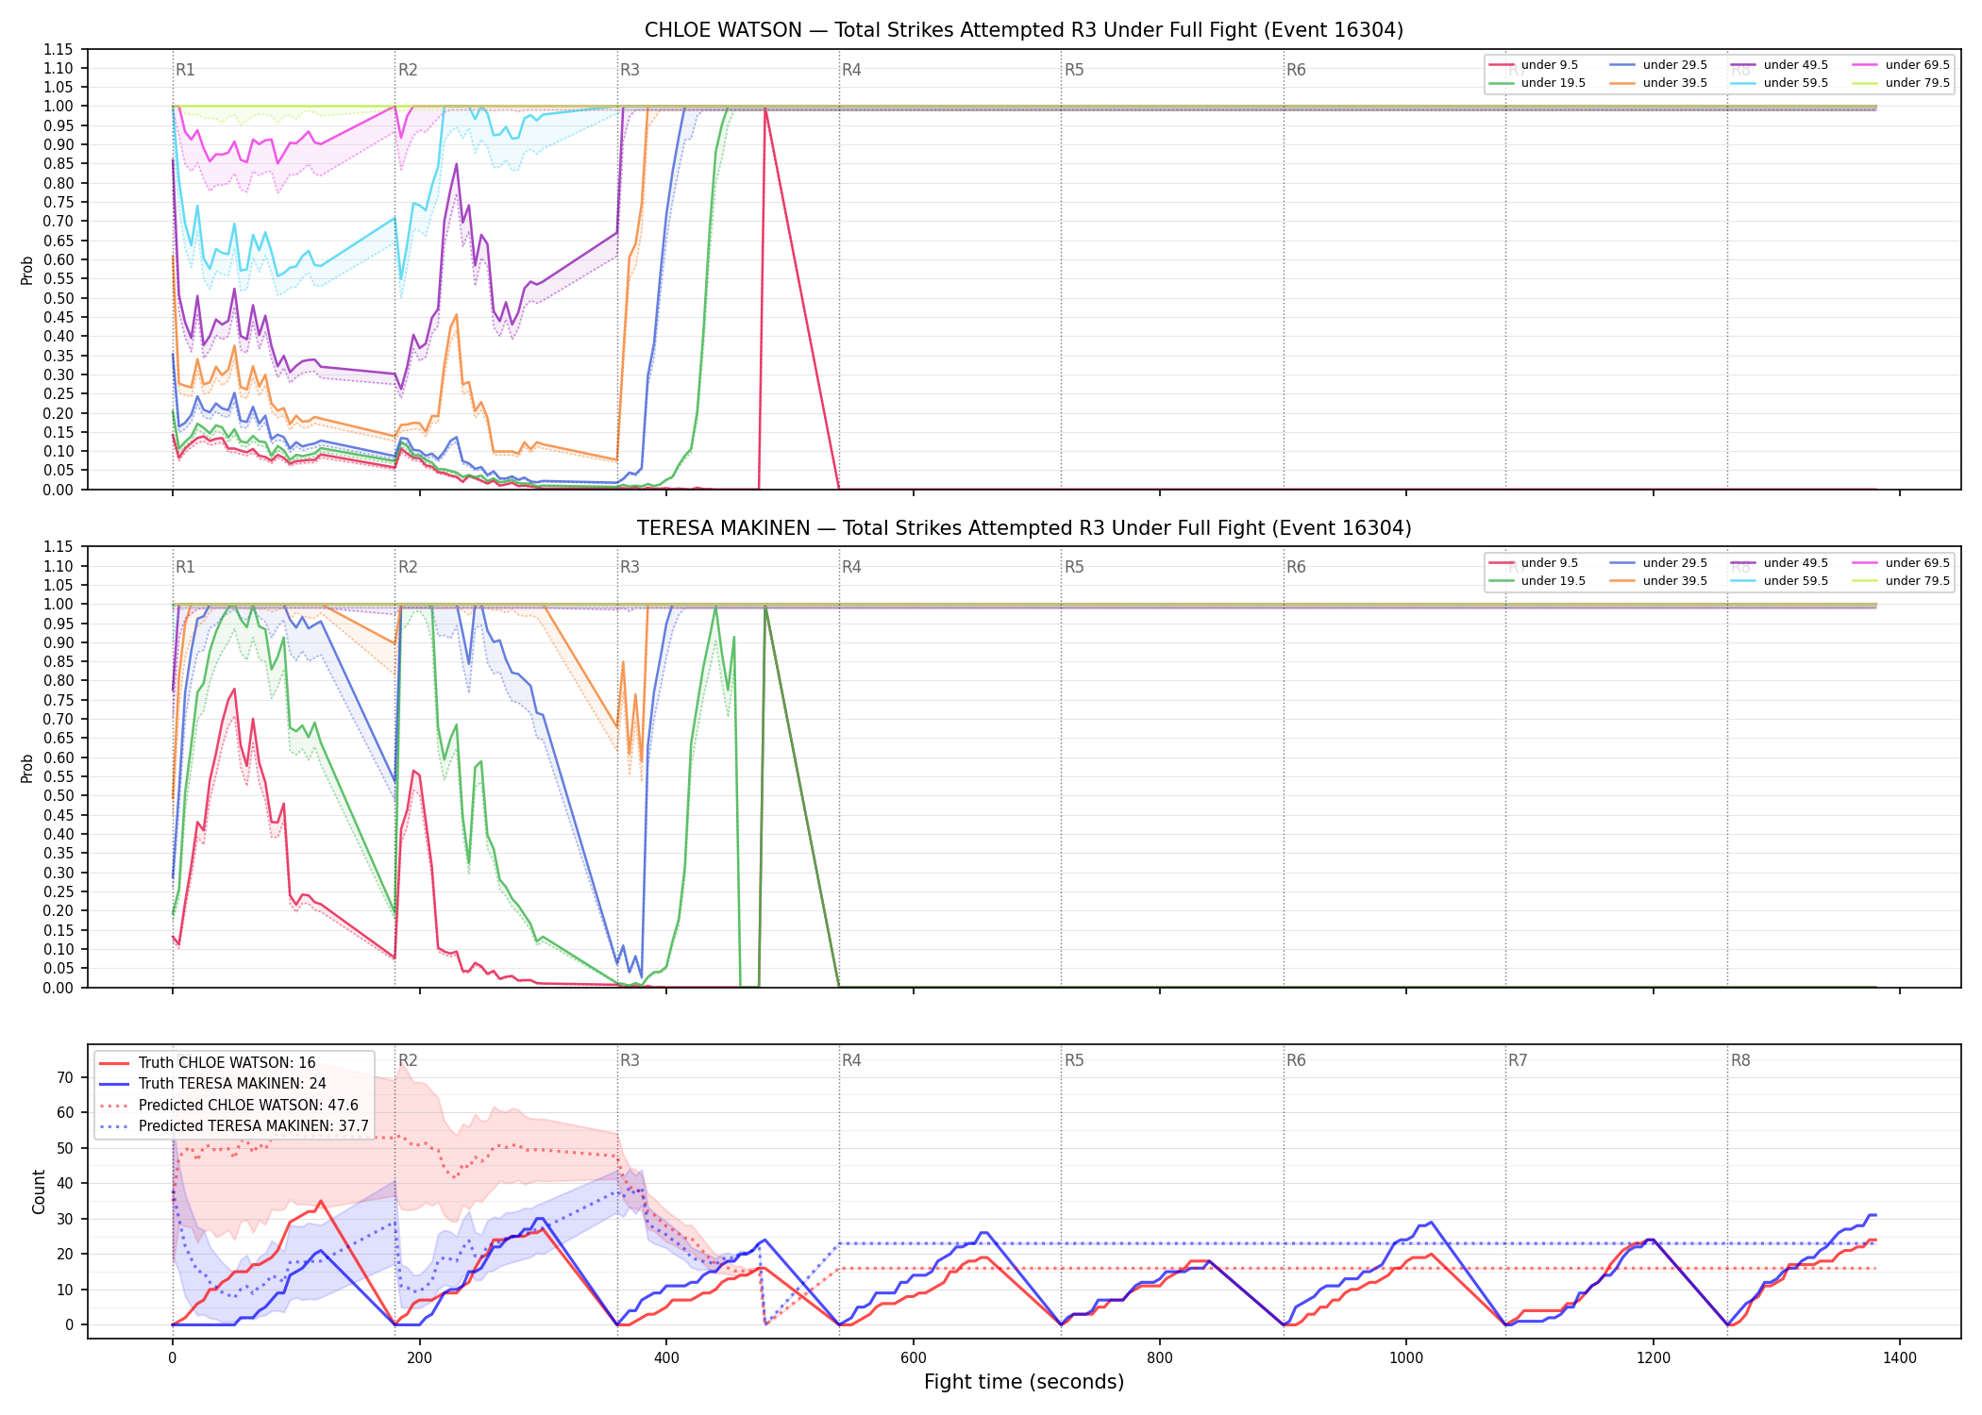This screenshot has width=1982, height=1415.
Task: Click y-axis tick 50 on Count chart
Action: [65, 1148]
